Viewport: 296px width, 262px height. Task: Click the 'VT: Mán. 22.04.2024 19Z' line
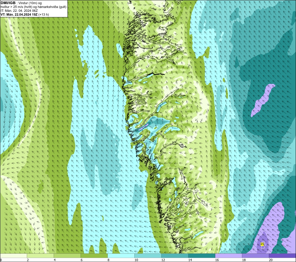[19, 14]
